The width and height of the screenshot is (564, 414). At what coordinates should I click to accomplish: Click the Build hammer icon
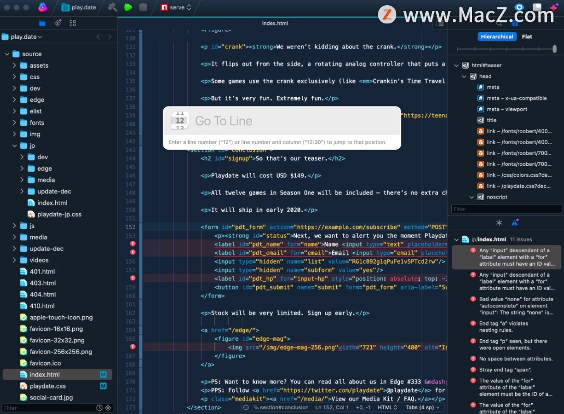pyautogui.click(x=113, y=7)
